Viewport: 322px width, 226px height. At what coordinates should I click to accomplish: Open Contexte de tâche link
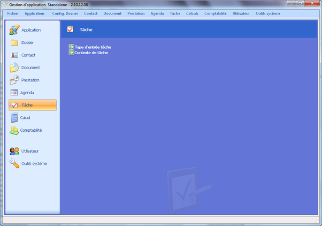91,52
